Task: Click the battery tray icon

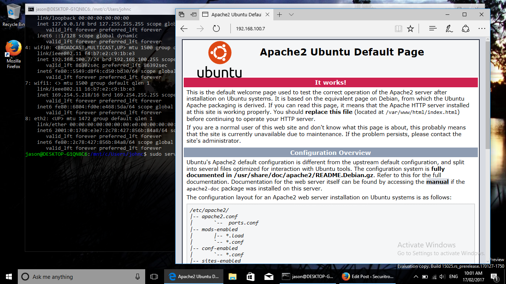Action: pyautogui.click(x=425, y=277)
